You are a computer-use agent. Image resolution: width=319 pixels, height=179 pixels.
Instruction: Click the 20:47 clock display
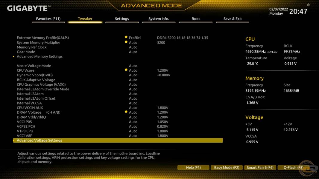298,12
